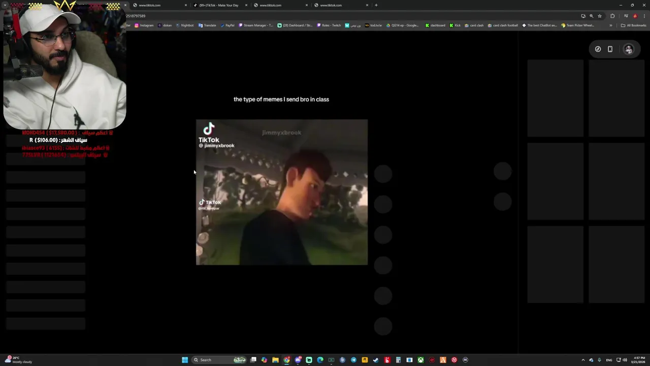This screenshot has width=650, height=366.
Task: Close the TikTok - Make Your Day tab
Action: pos(246,5)
